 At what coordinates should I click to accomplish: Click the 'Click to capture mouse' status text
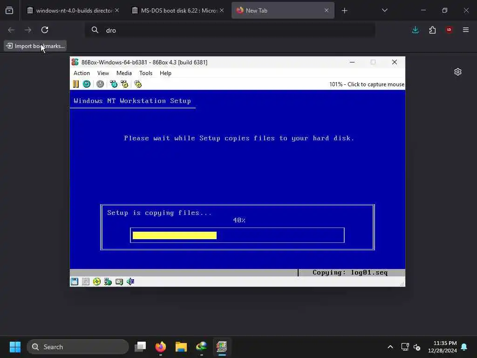(x=376, y=84)
